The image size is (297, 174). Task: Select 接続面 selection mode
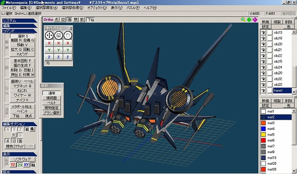[52, 98]
